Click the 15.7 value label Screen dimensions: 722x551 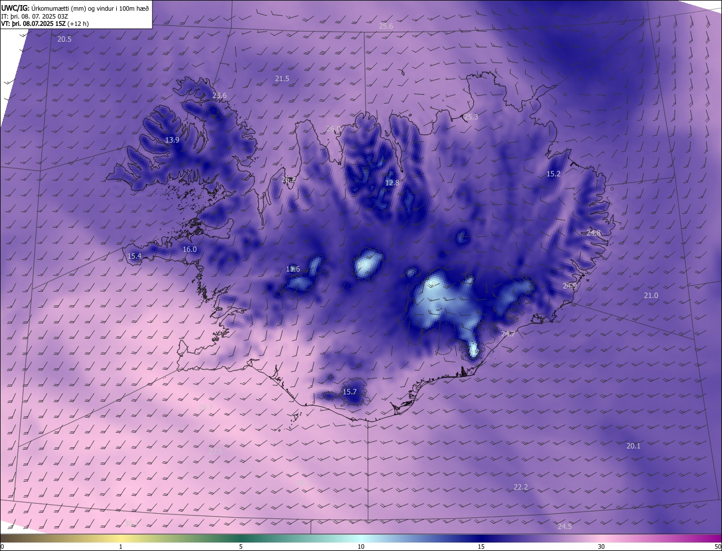tap(350, 392)
